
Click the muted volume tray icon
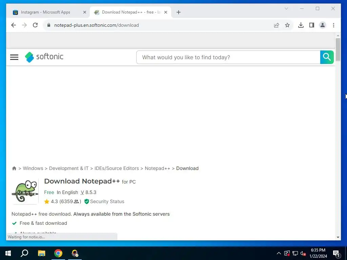click(303, 253)
